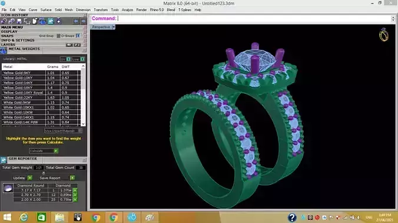The width and height of the screenshot is (398, 223).
Task: Click the ring-with-gem icon in Icon History
Action: (x=59, y=21)
